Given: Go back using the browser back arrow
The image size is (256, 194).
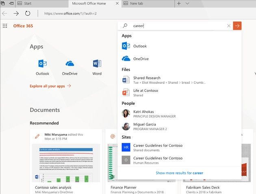Looking at the screenshot, I should point(4,13).
